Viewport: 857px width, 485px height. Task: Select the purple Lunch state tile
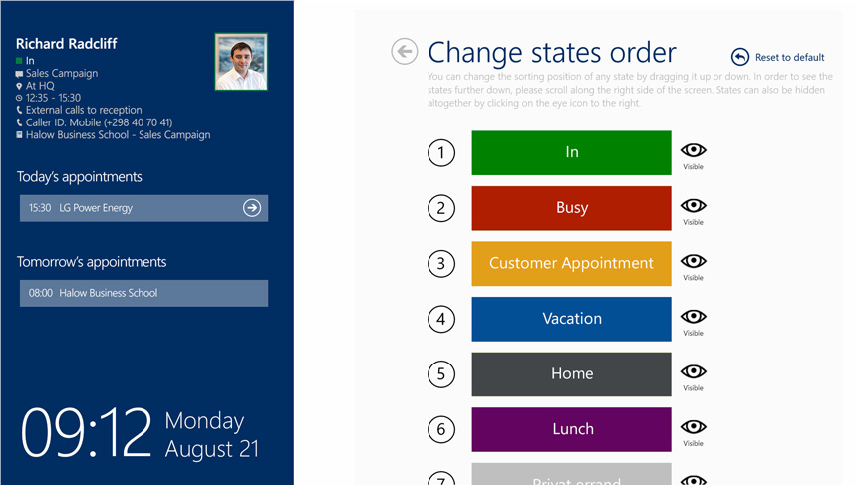coord(571,430)
